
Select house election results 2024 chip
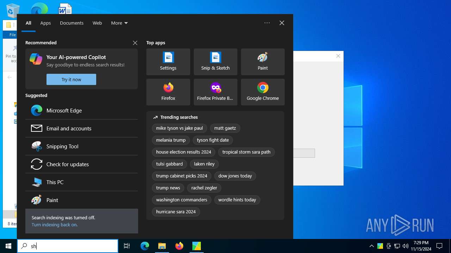click(x=184, y=152)
